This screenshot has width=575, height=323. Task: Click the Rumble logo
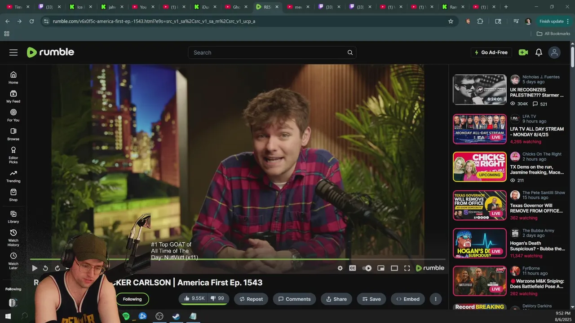click(x=50, y=52)
